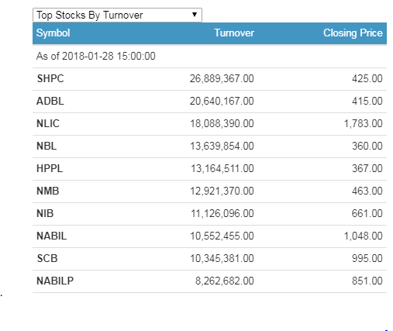
Task: Click the NABIL stock symbol
Action: coord(51,236)
